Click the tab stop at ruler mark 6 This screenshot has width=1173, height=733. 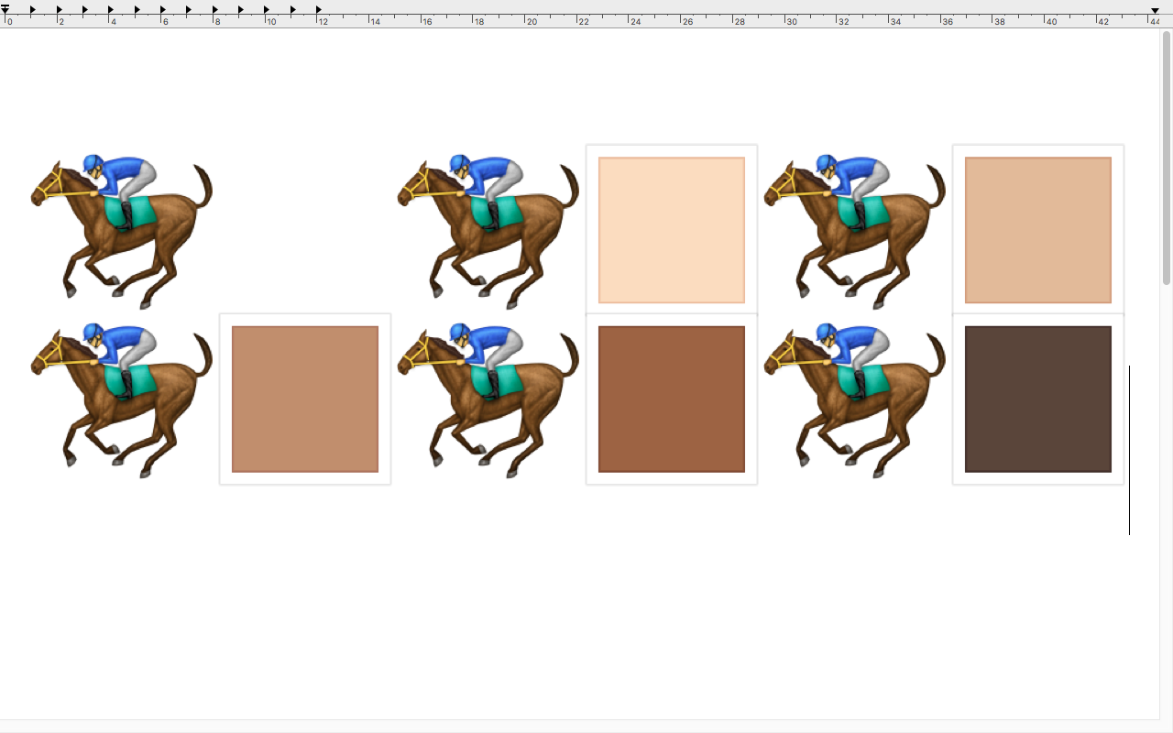(163, 10)
